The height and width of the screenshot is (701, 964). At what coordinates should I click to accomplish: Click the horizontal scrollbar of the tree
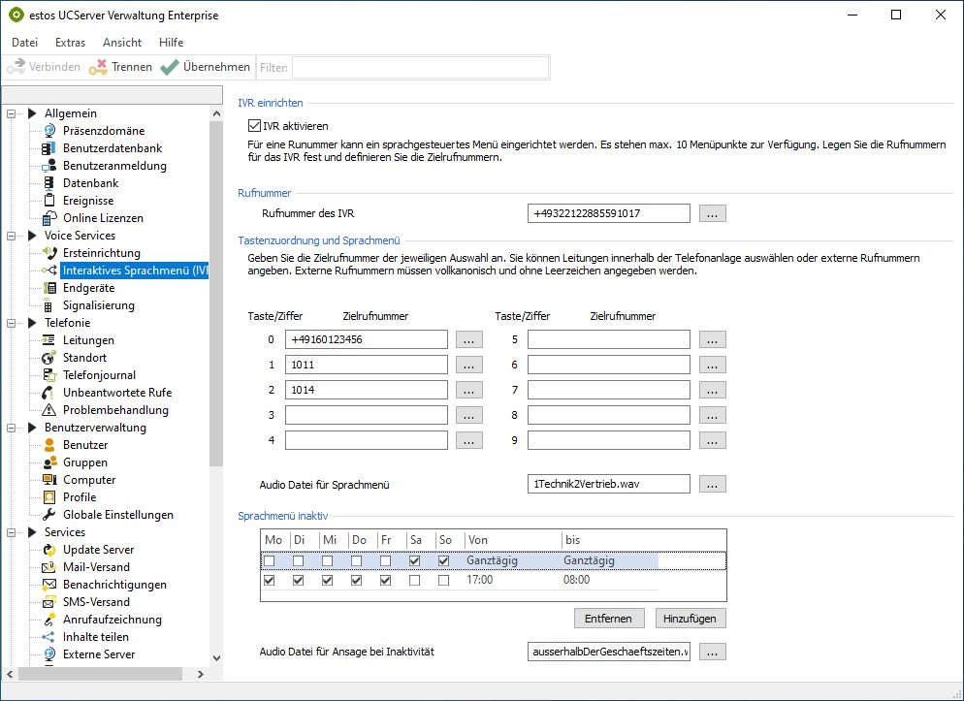[101, 674]
